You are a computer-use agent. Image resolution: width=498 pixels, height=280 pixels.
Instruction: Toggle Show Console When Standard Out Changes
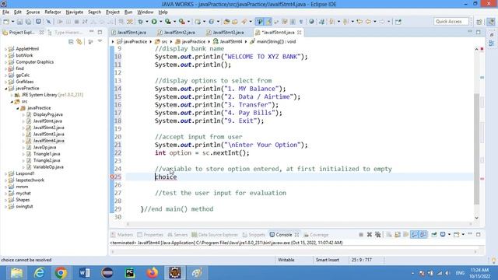(x=415, y=235)
